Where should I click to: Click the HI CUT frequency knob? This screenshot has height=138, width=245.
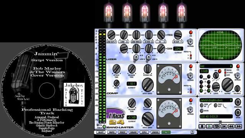[178, 35]
